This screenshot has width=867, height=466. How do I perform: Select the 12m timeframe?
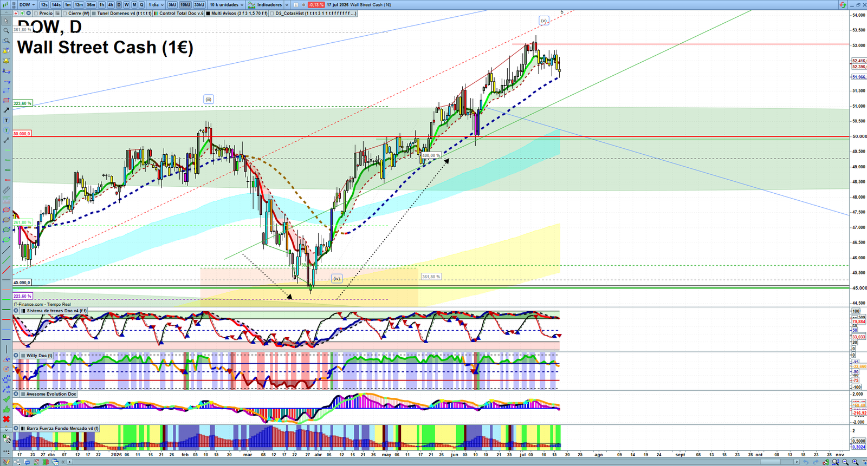point(79,5)
